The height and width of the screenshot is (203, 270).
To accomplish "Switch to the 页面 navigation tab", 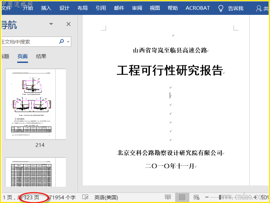I will pos(23,57).
